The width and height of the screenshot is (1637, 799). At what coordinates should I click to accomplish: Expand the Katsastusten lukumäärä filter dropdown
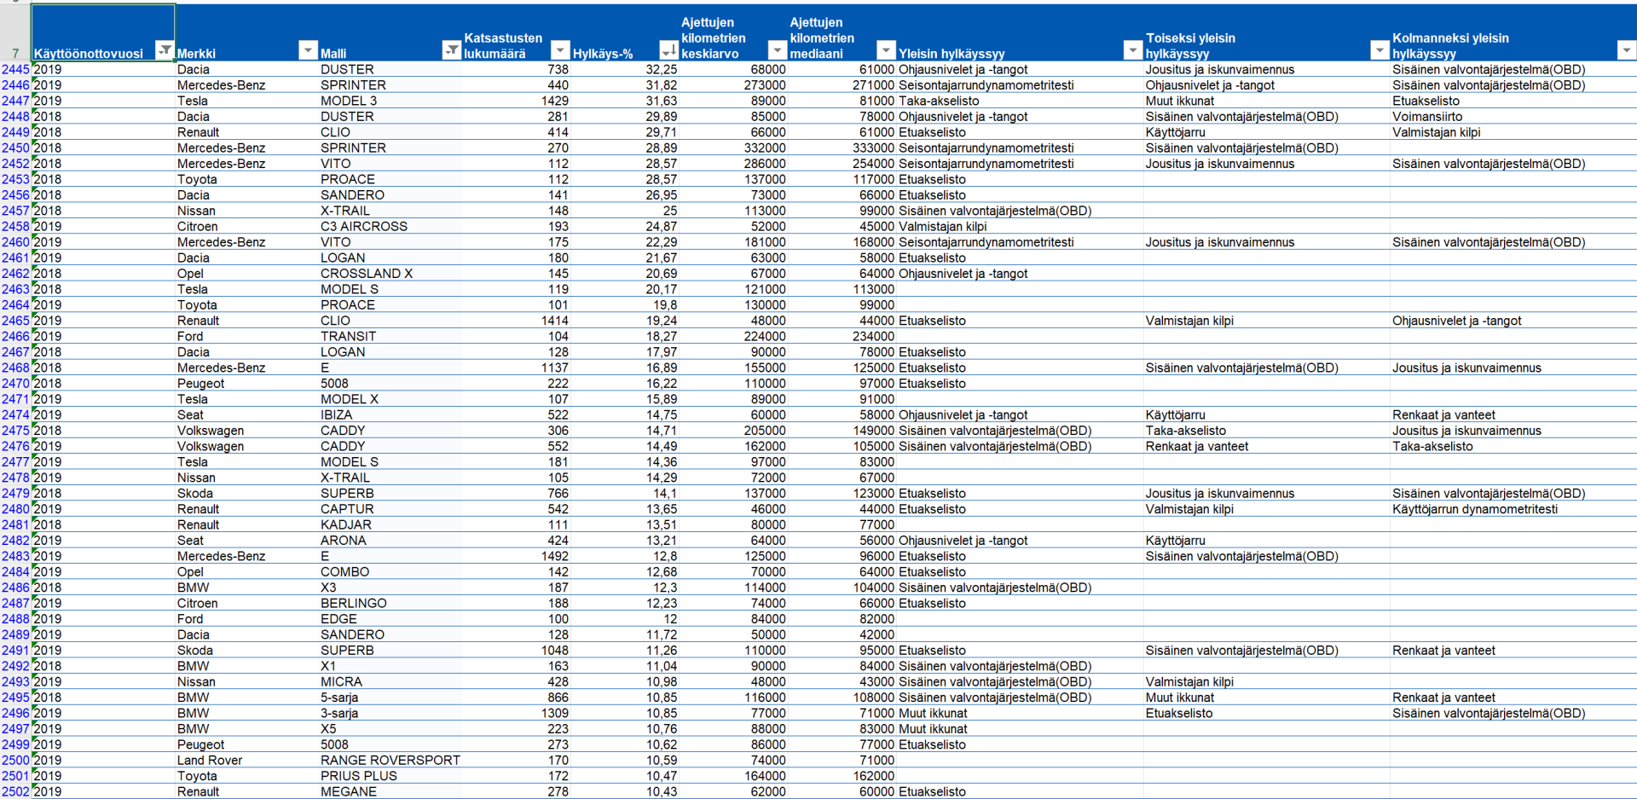point(560,50)
